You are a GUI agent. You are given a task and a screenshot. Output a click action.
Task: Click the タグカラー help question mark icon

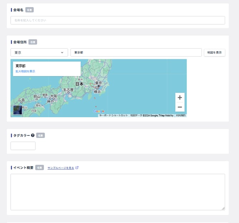click(x=32, y=135)
